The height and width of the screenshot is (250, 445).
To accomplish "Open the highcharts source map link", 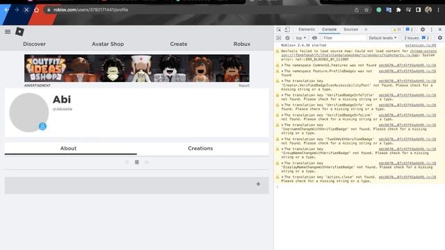I will tap(358, 53).
